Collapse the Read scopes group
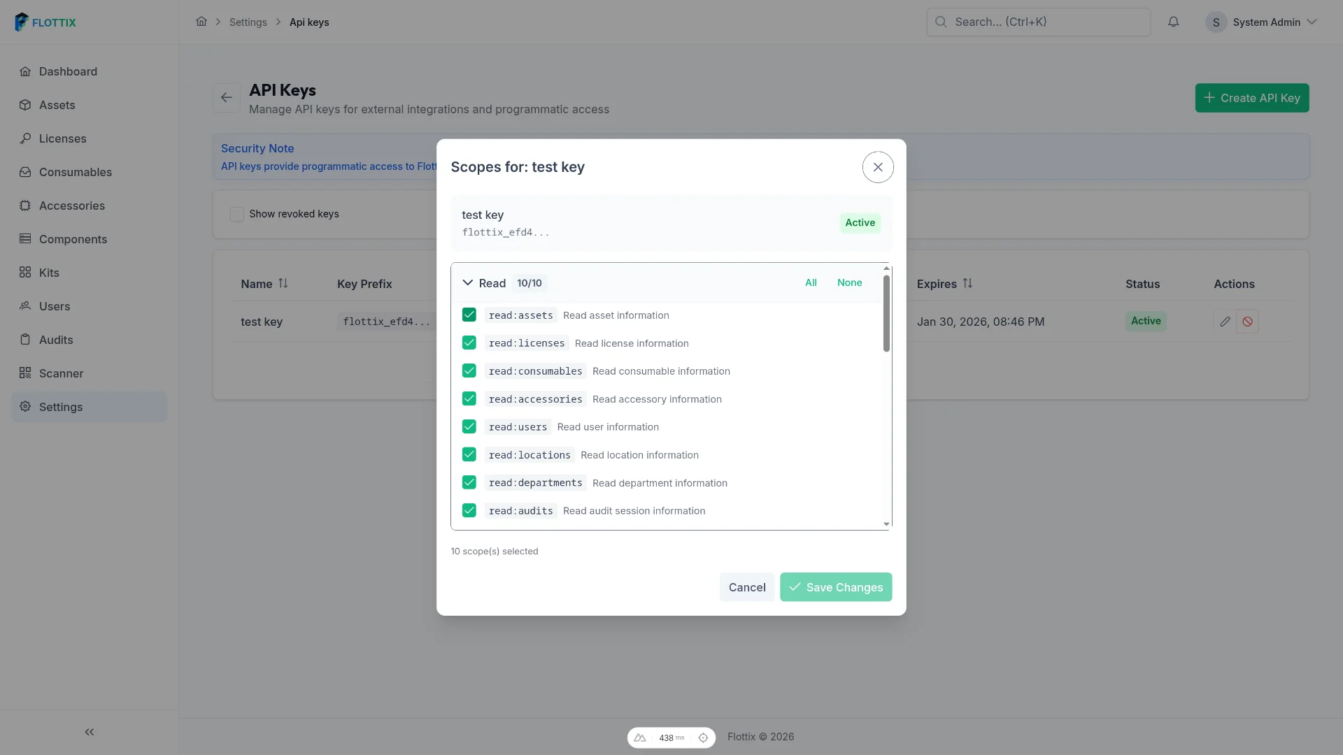The height and width of the screenshot is (755, 1343). pos(468,283)
